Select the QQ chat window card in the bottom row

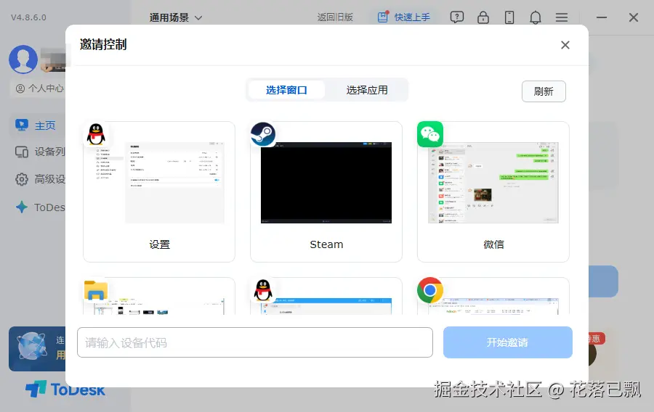(326, 297)
